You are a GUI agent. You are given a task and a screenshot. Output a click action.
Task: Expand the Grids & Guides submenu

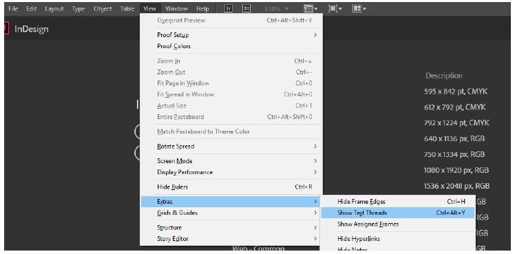pos(231,213)
